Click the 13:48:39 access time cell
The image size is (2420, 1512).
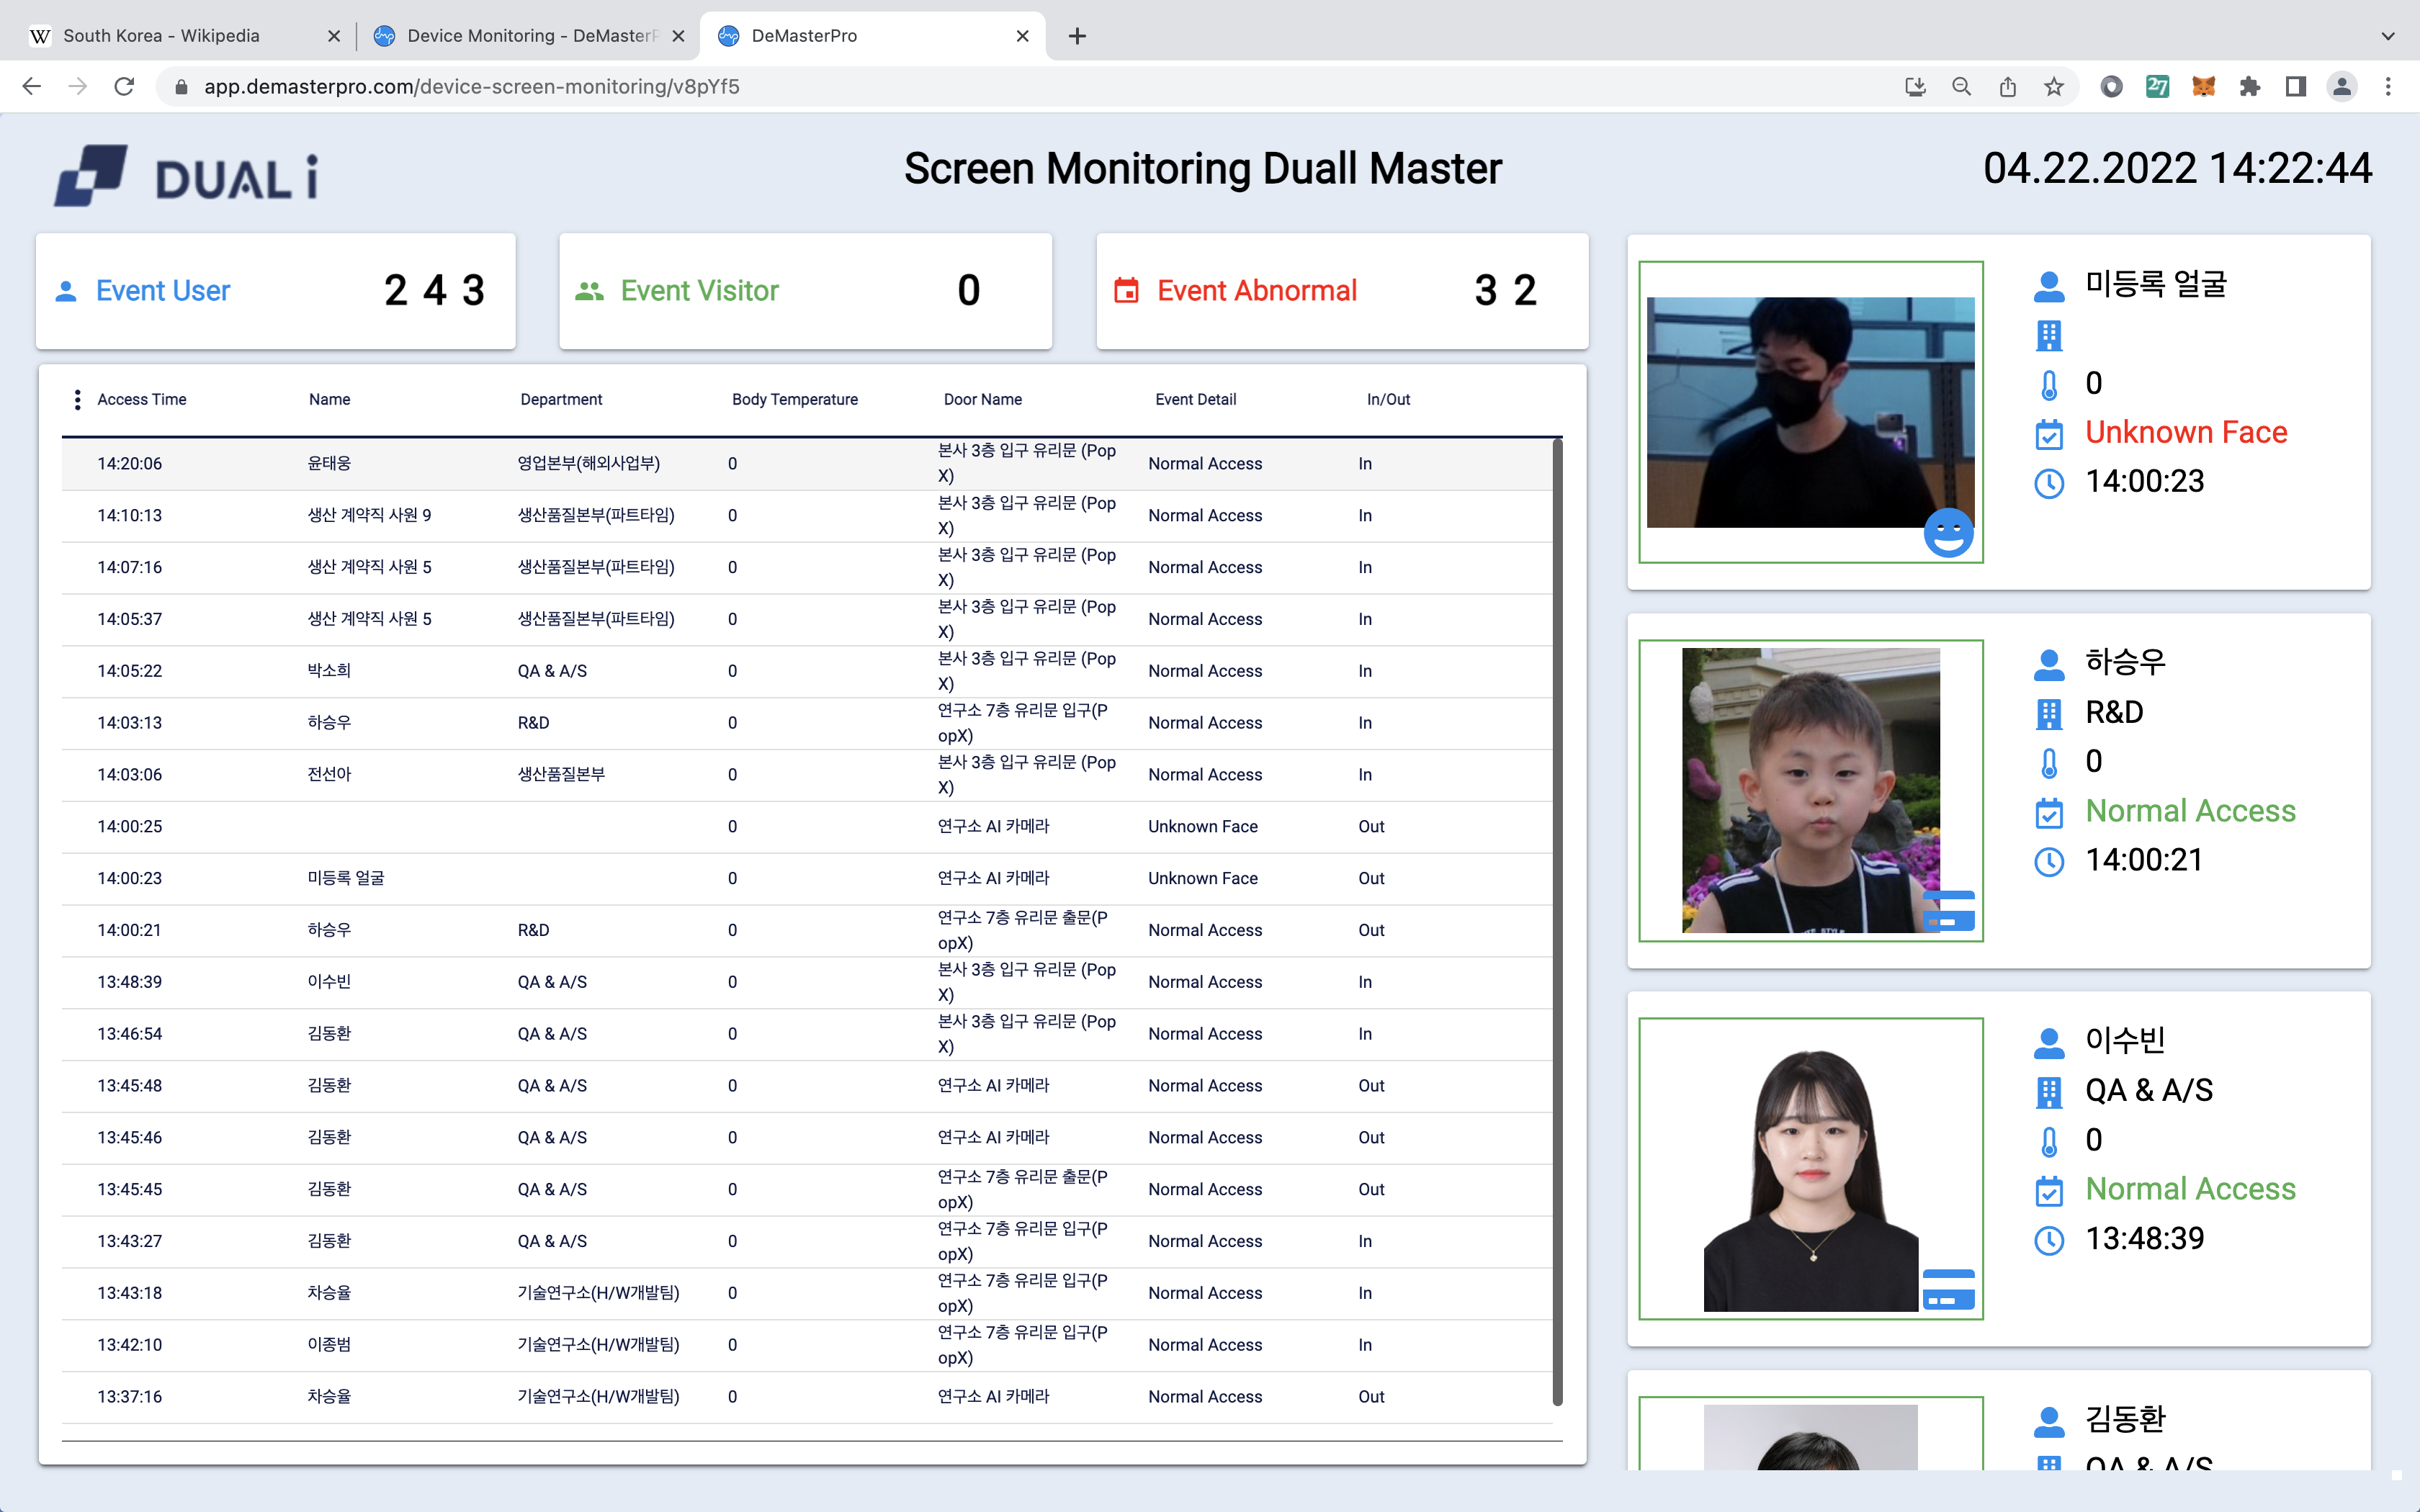pyautogui.click(x=130, y=982)
